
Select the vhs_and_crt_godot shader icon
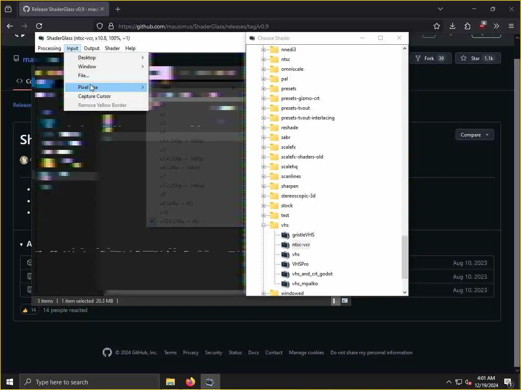tap(285, 274)
